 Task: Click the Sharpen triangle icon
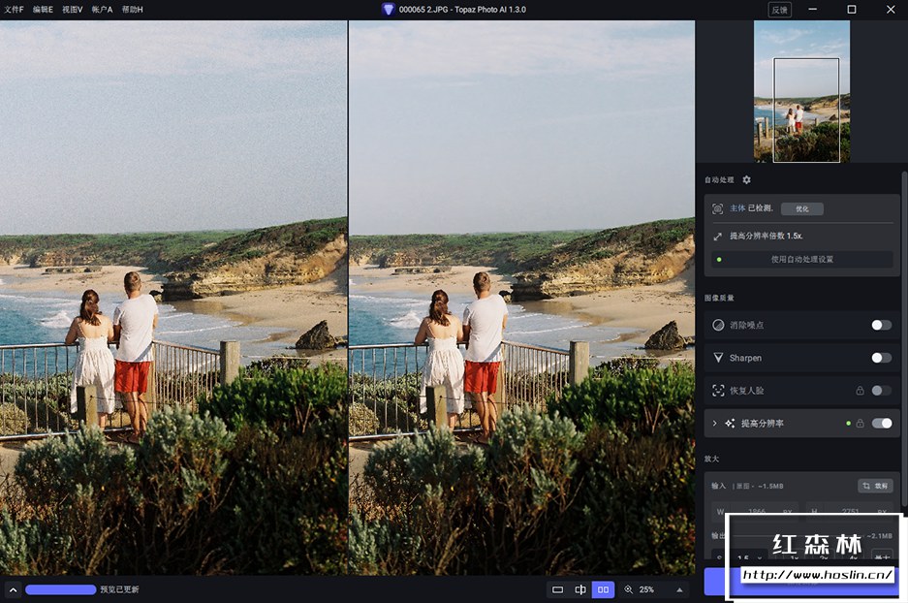click(718, 358)
